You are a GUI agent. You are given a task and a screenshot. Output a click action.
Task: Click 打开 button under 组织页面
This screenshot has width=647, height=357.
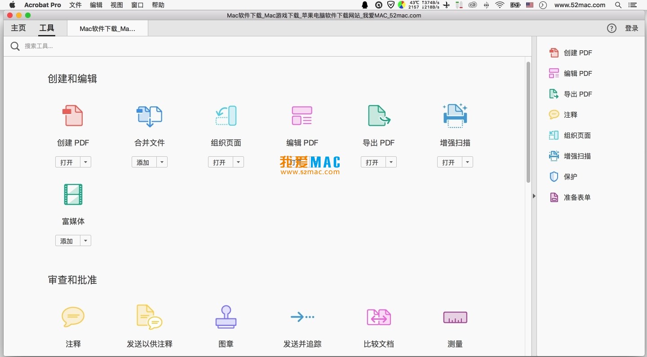(x=221, y=162)
